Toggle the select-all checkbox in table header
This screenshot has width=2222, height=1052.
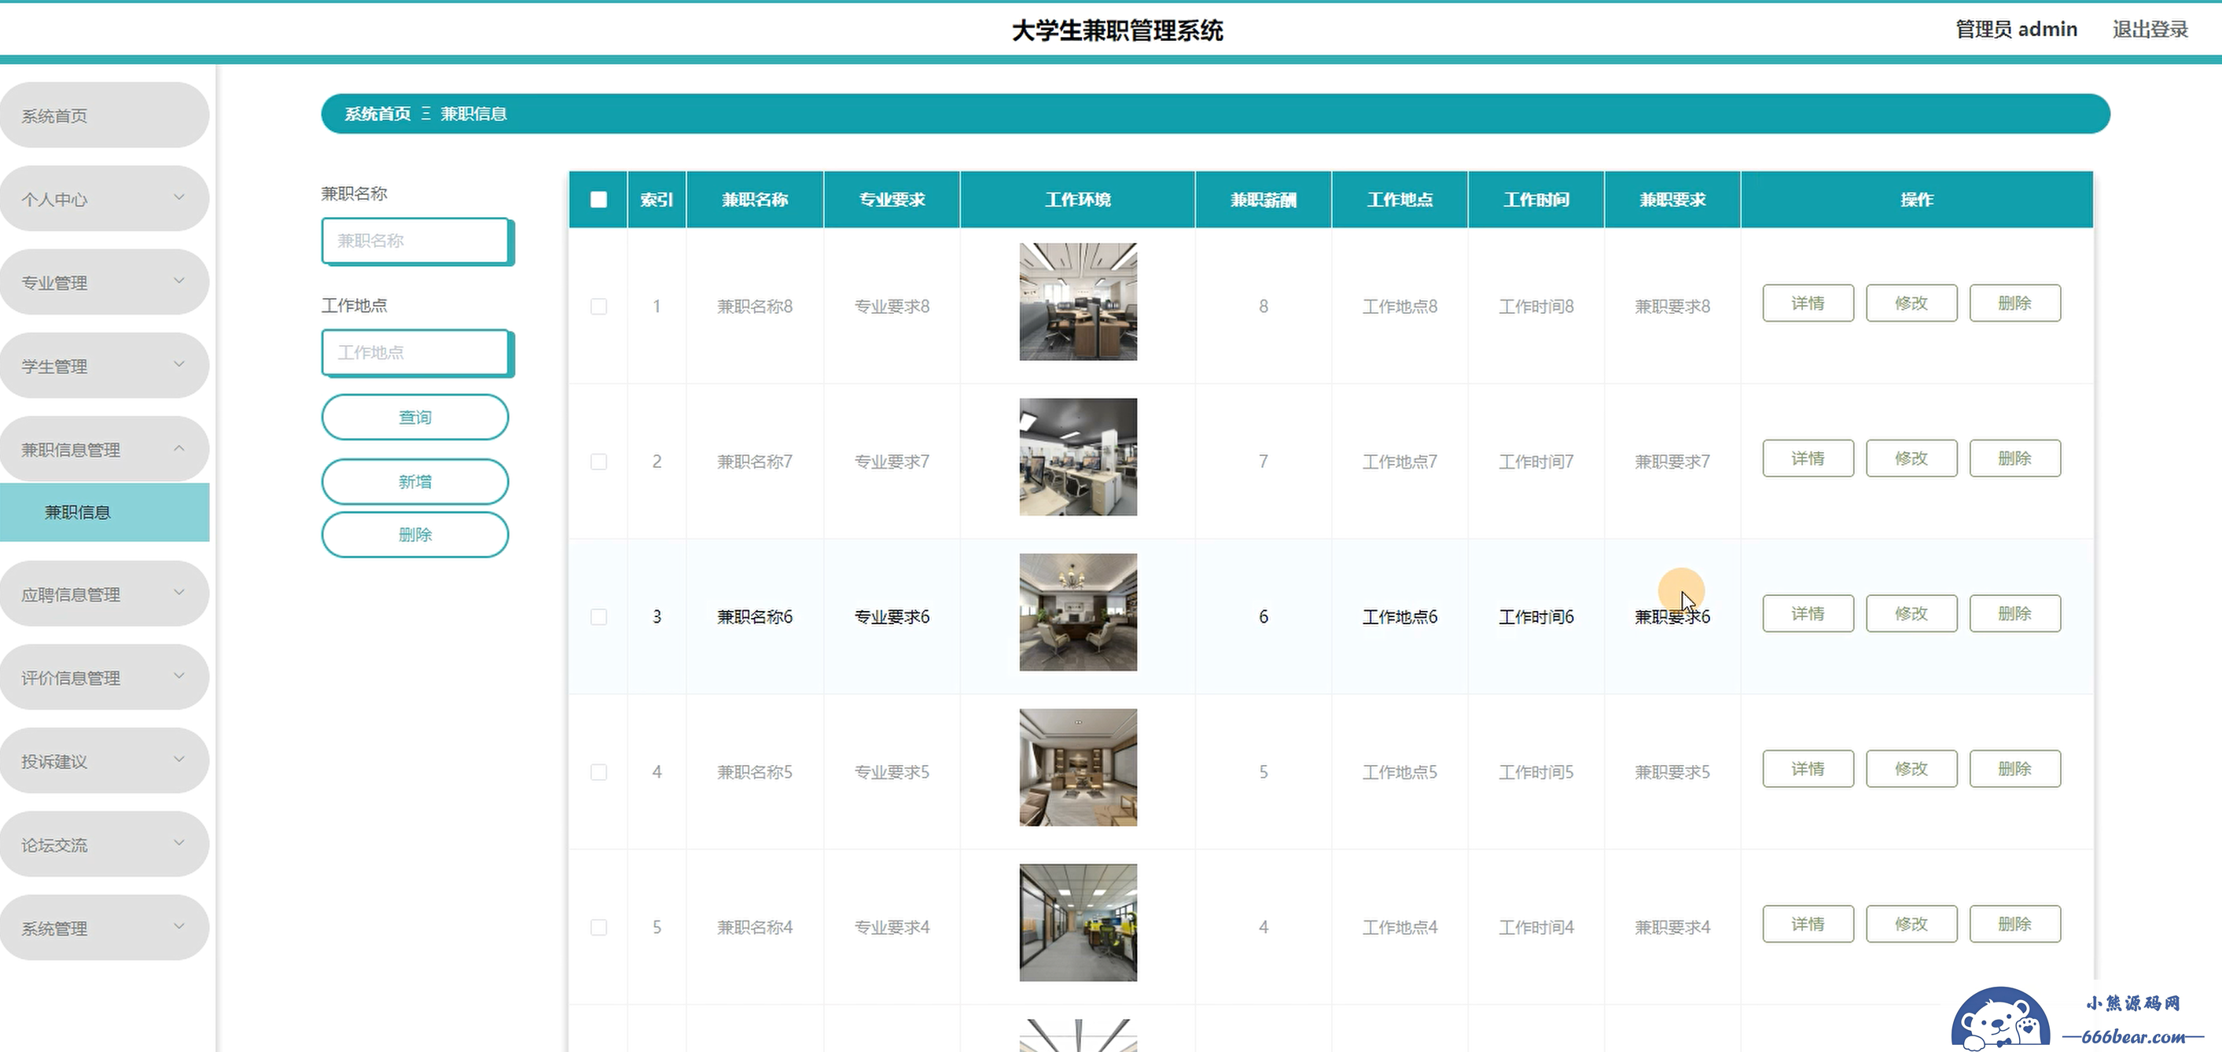(x=598, y=200)
